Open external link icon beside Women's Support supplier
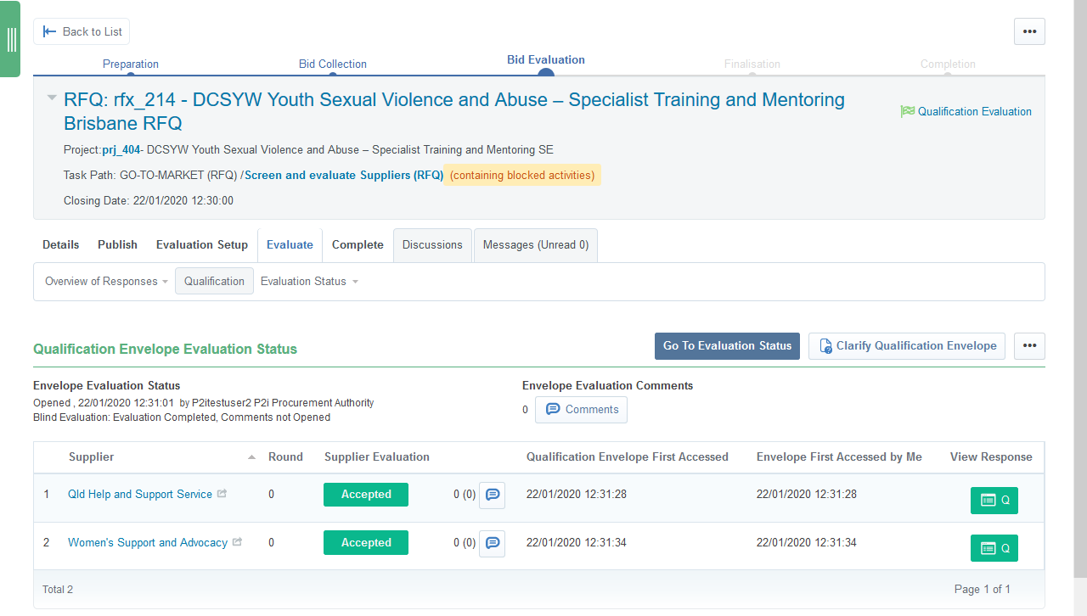The height and width of the screenshot is (616, 1087). (x=238, y=542)
